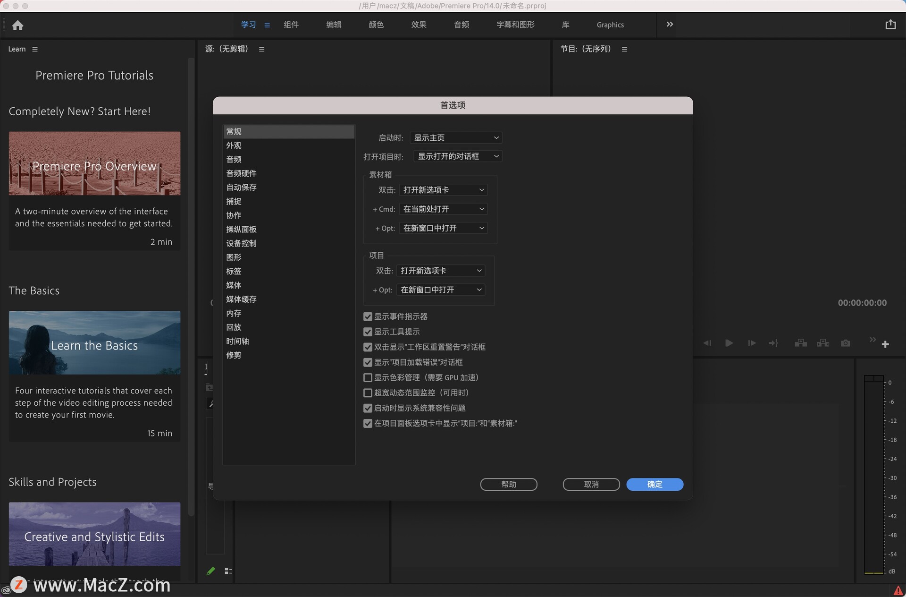
Task: Click 取消 button to dismiss dialog
Action: [590, 485]
